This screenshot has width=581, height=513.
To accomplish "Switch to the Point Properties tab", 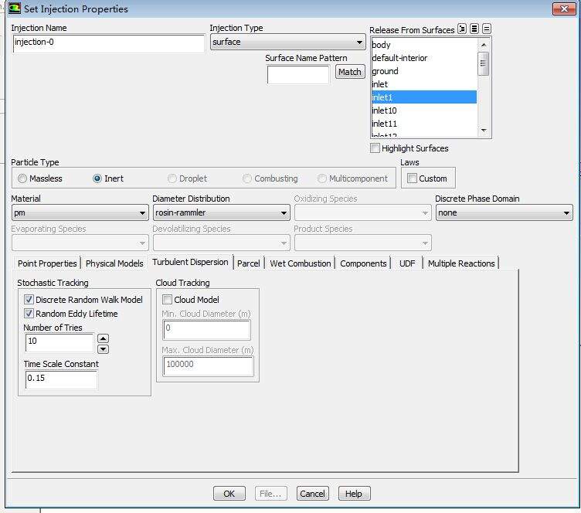I will click(47, 263).
